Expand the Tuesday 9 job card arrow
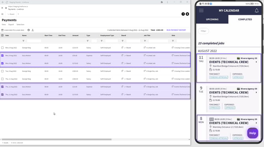The width and height of the screenshot is (264, 147). point(256,93)
